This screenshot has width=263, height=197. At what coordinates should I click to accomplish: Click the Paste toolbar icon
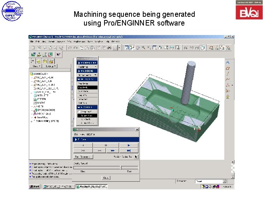[x=87, y=48]
